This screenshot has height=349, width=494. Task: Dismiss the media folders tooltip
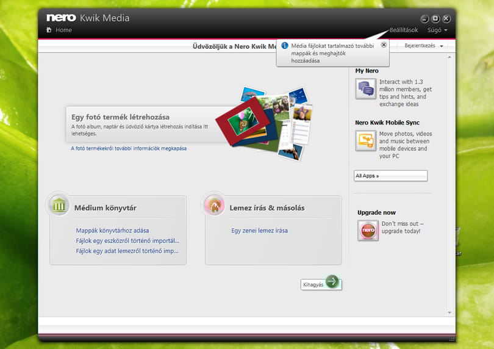click(x=384, y=45)
